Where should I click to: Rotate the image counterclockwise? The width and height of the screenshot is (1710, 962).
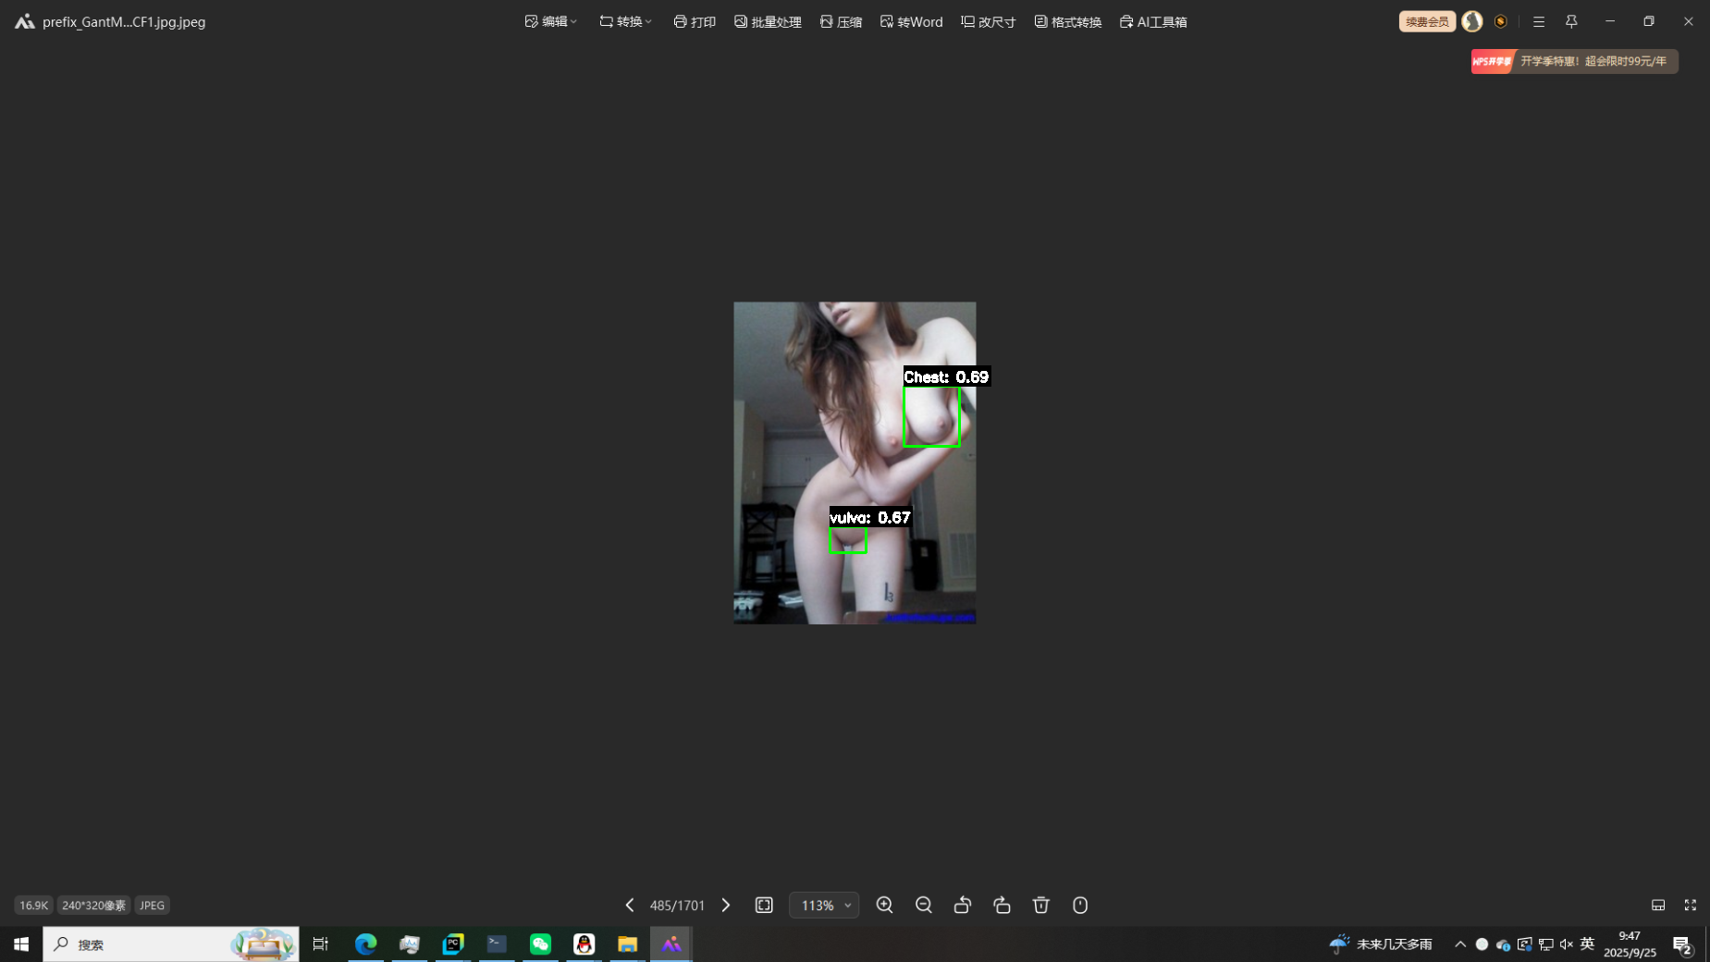point(963,905)
